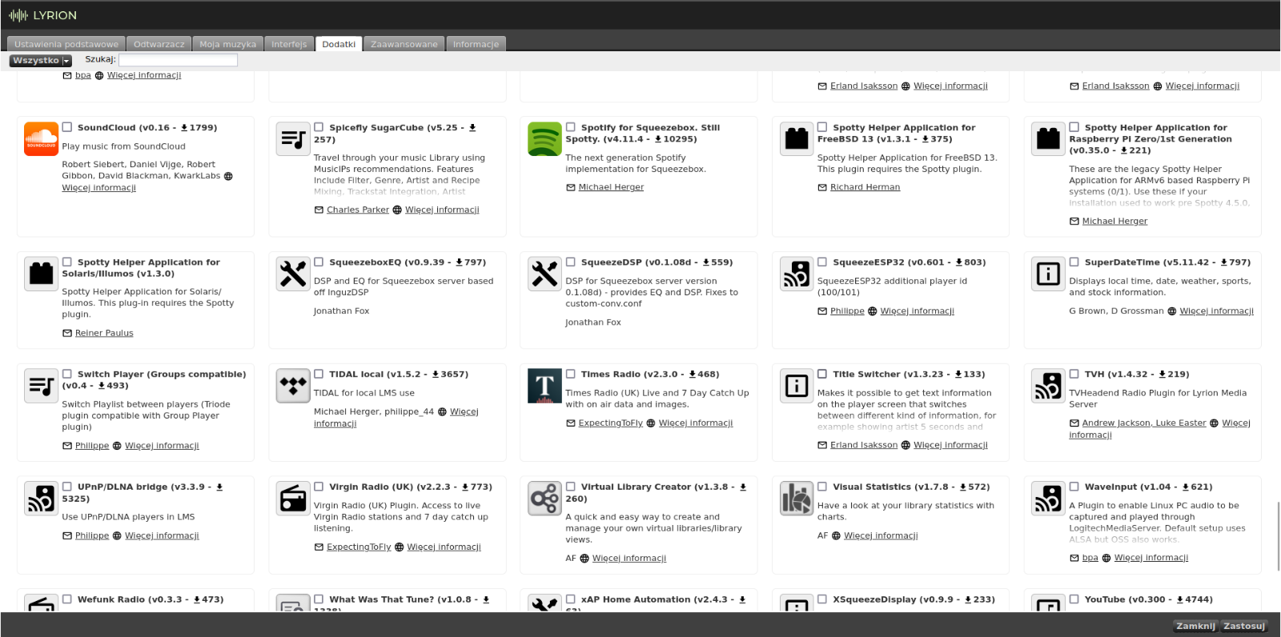Screen dimensions: 1281x637
Task: Open the Ustawienia podstawowe tab
Action: 66,44
